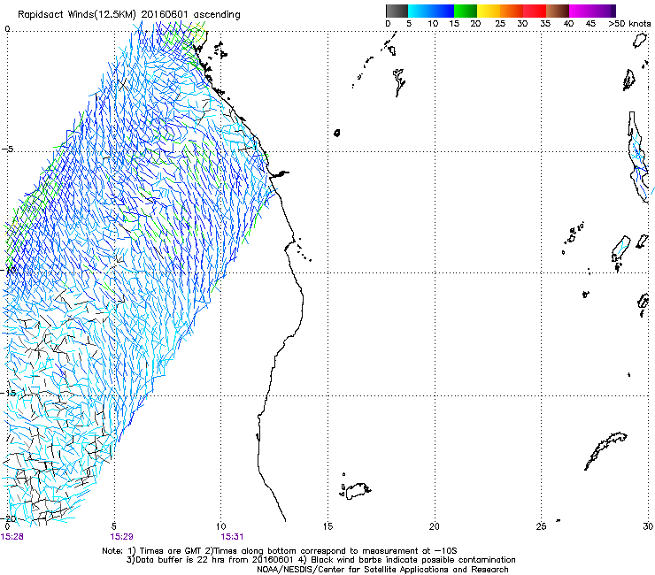This screenshot has height=575, width=655.
Task: Click the 15:28 swath time label
Action: tap(12, 537)
